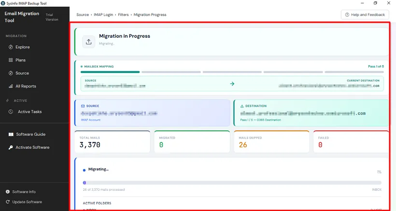
Task: Minimize the SysInfo window
Action: tap(362, 3)
